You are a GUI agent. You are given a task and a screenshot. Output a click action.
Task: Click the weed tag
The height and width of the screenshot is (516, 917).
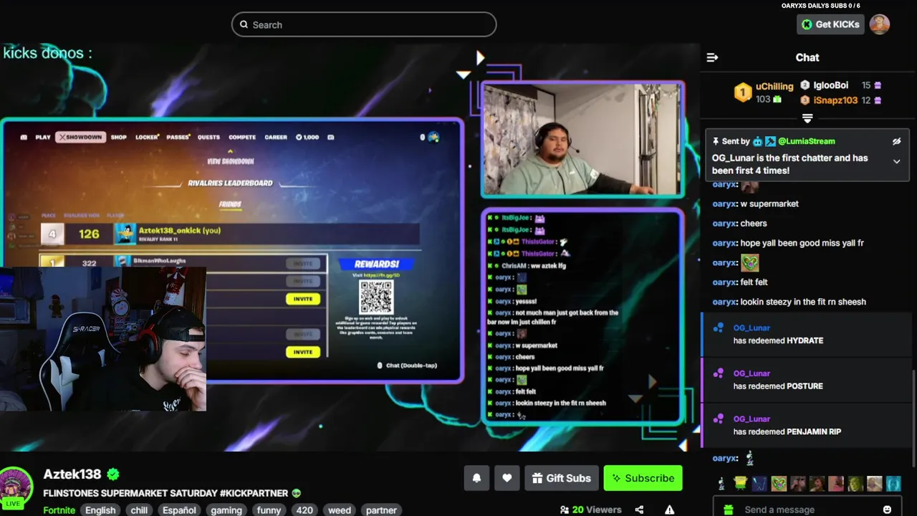(340, 510)
